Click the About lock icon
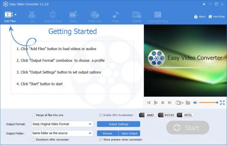The height and width of the screenshot is (145, 227). (x=196, y=17)
